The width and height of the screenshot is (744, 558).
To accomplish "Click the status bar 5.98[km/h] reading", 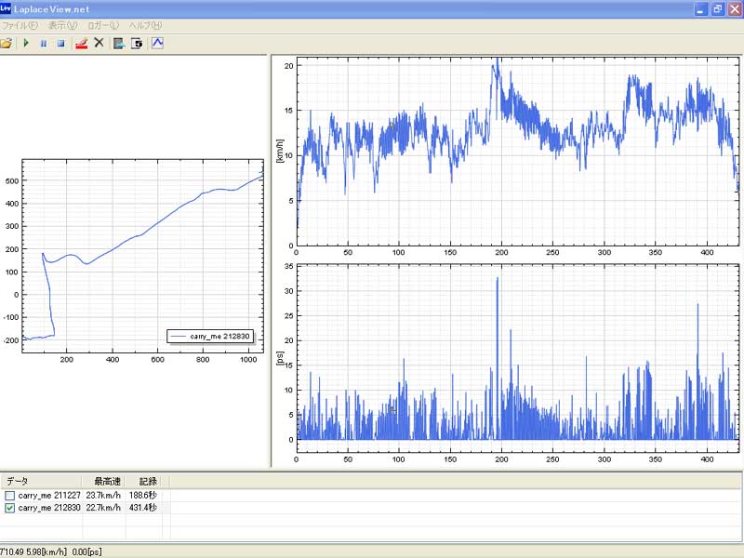I will (46, 551).
